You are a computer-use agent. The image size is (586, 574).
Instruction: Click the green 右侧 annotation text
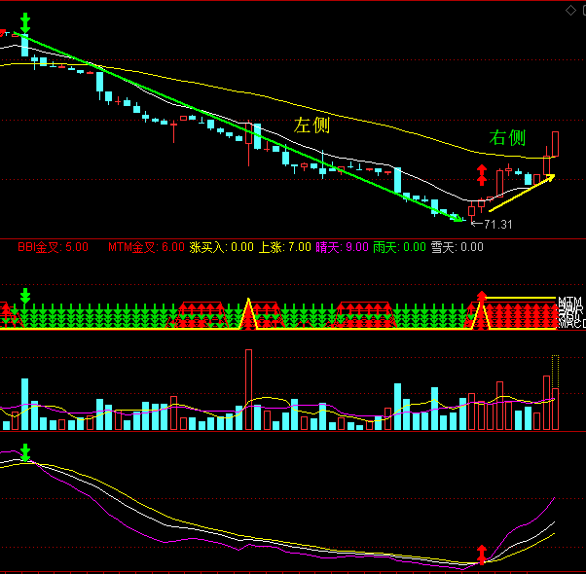(x=507, y=137)
